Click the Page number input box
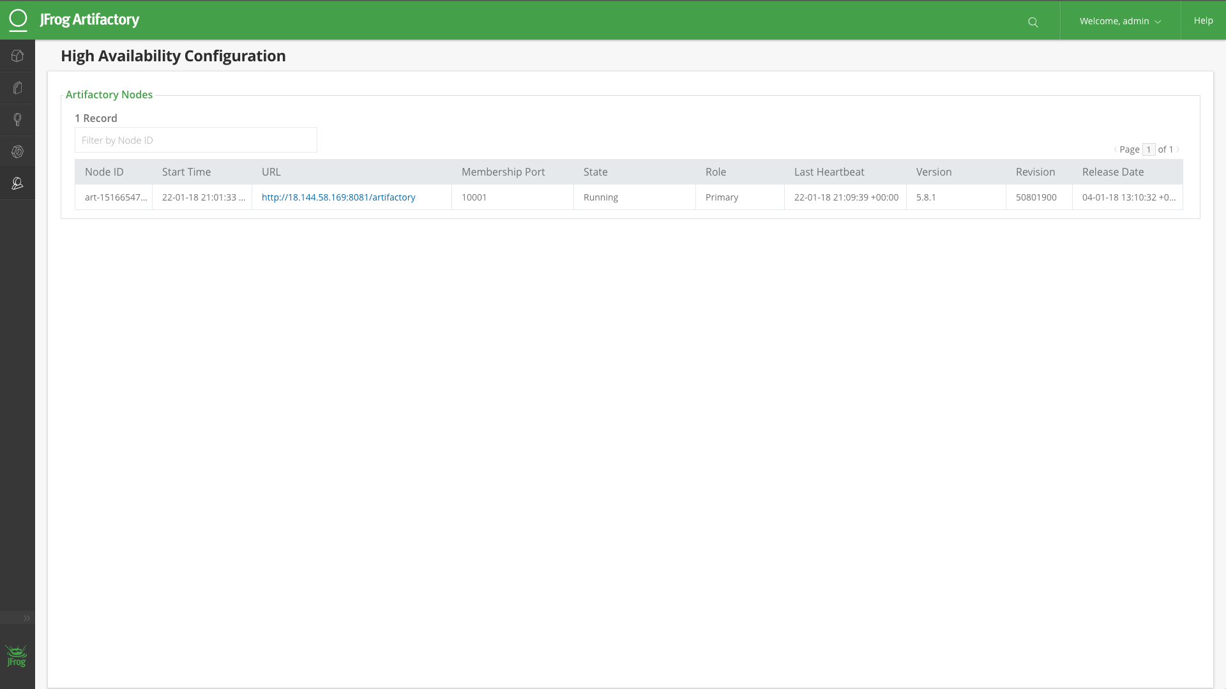Viewport: 1226px width, 689px height. [1148, 149]
